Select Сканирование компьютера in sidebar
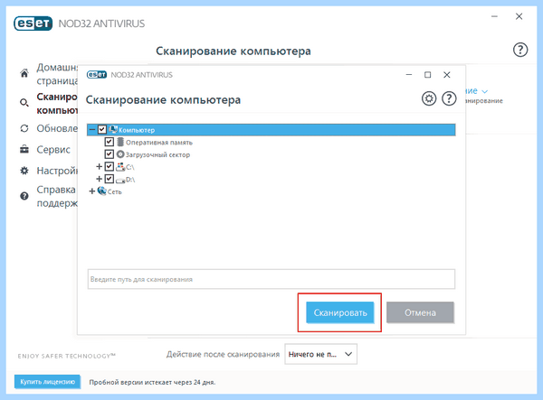The height and width of the screenshot is (400, 543). [x=57, y=103]
